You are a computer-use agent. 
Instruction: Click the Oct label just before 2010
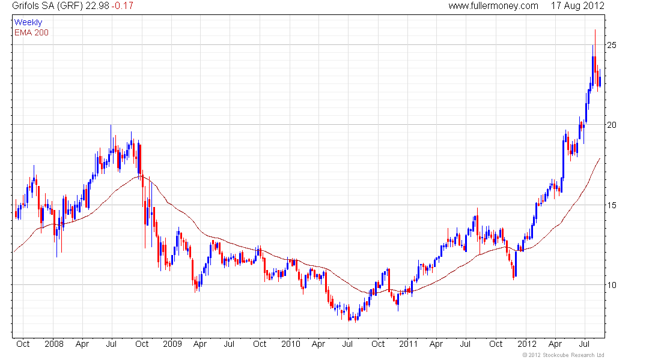[x=260, y=344]
